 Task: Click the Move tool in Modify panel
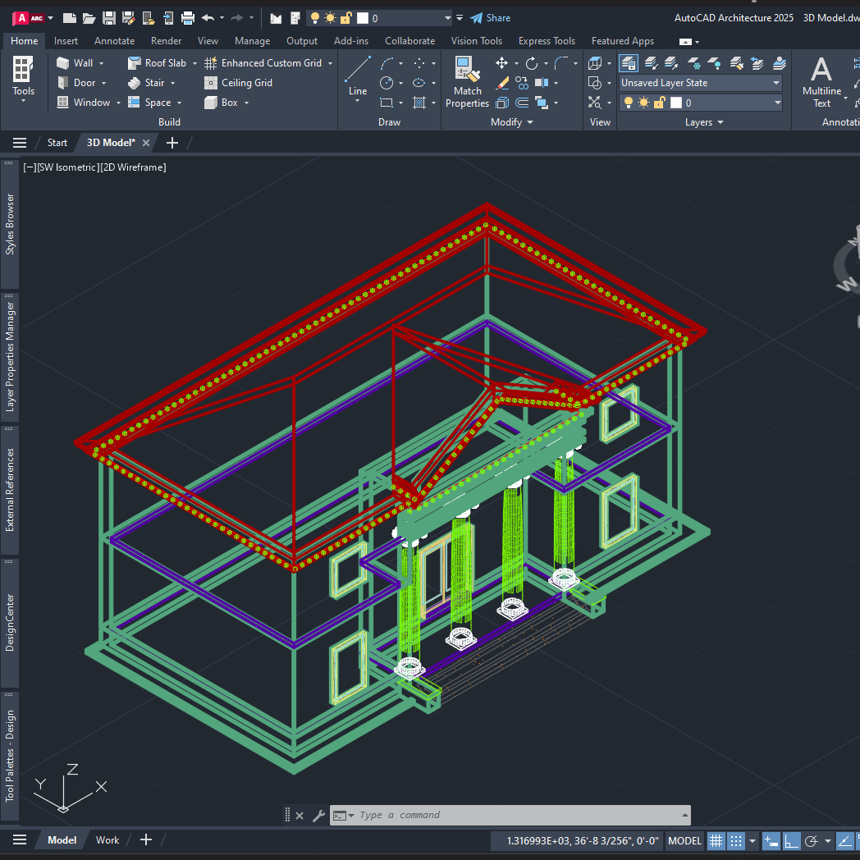[501, 63]
